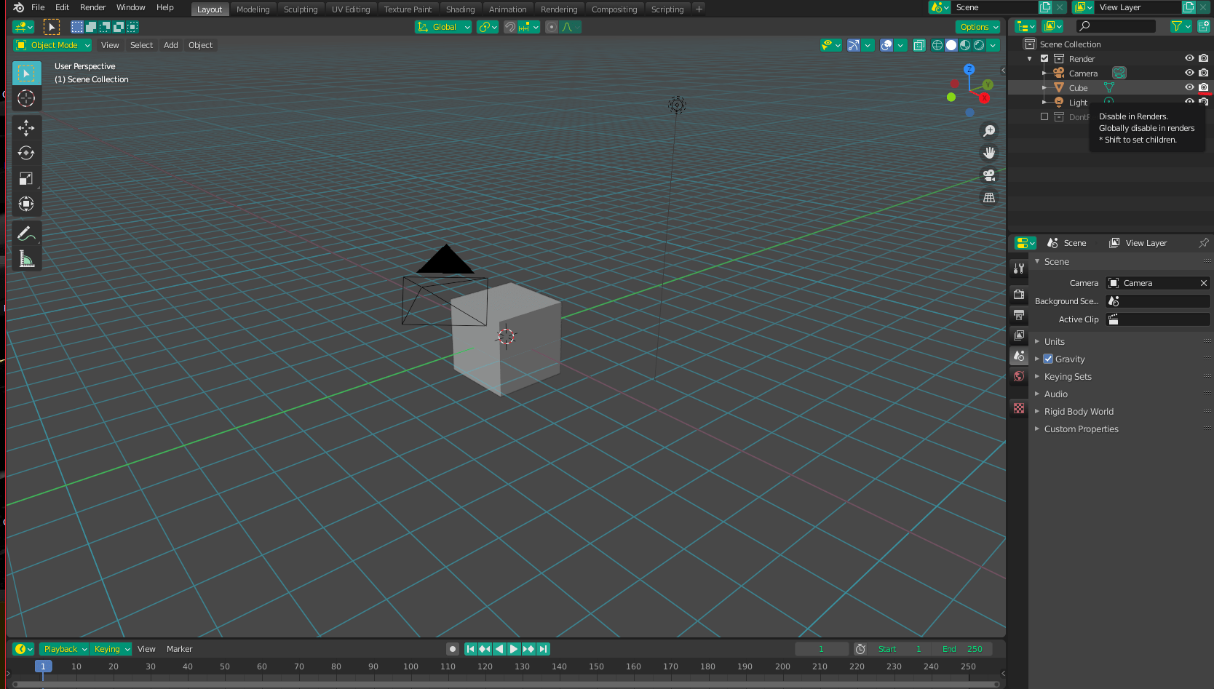
Task: Switch to Material Preview viewport shading
Action: pos(964,44)
